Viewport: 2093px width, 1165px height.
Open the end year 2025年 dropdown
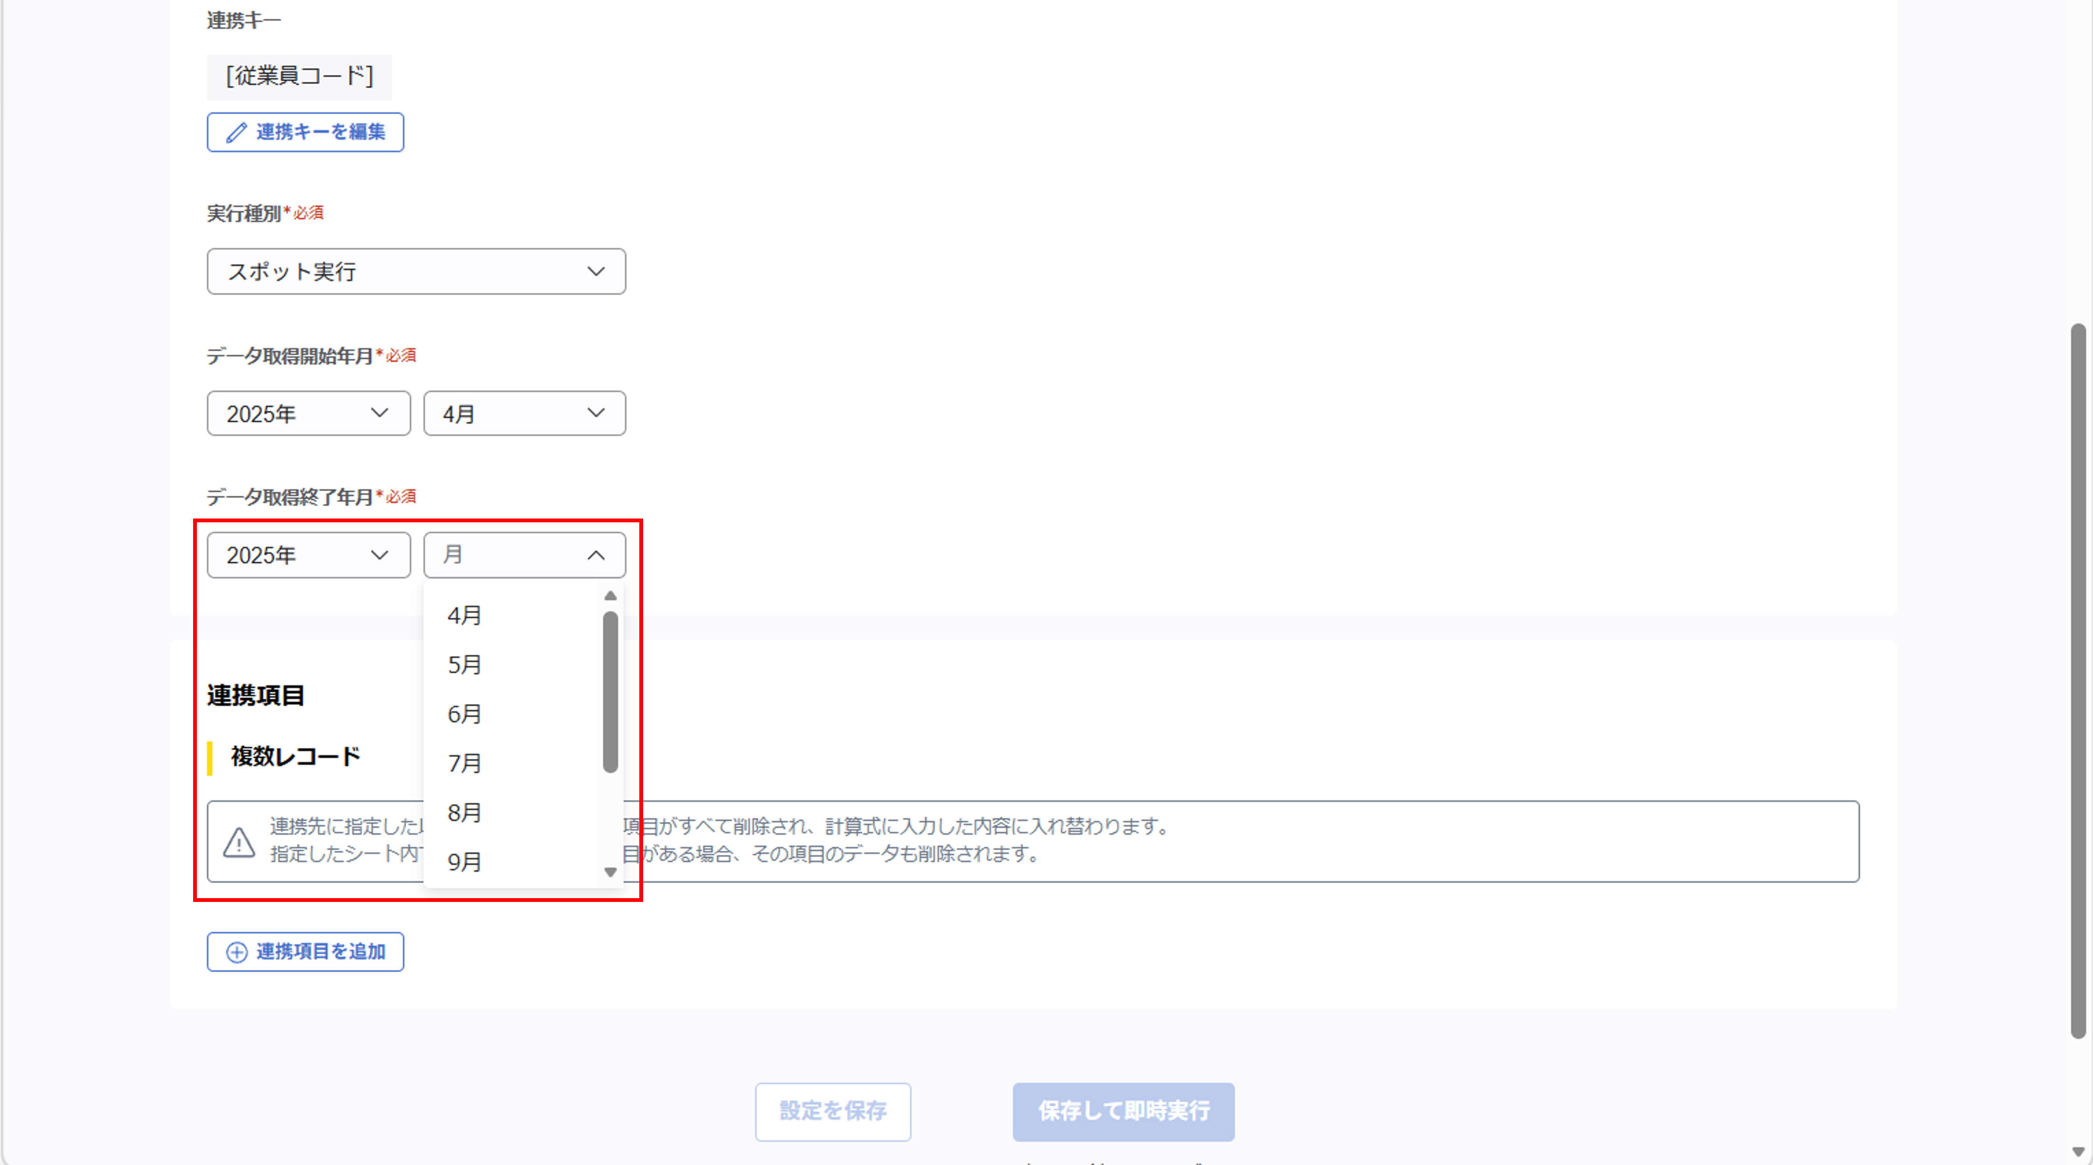pyautogui.click(x=309, y=555)
